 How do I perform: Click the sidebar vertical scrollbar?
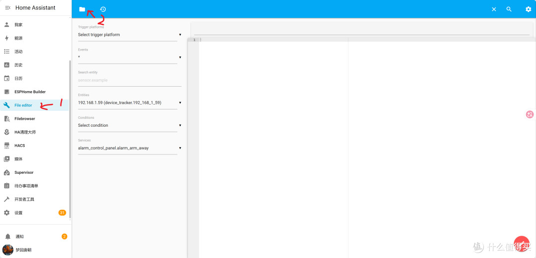(70, 139)
